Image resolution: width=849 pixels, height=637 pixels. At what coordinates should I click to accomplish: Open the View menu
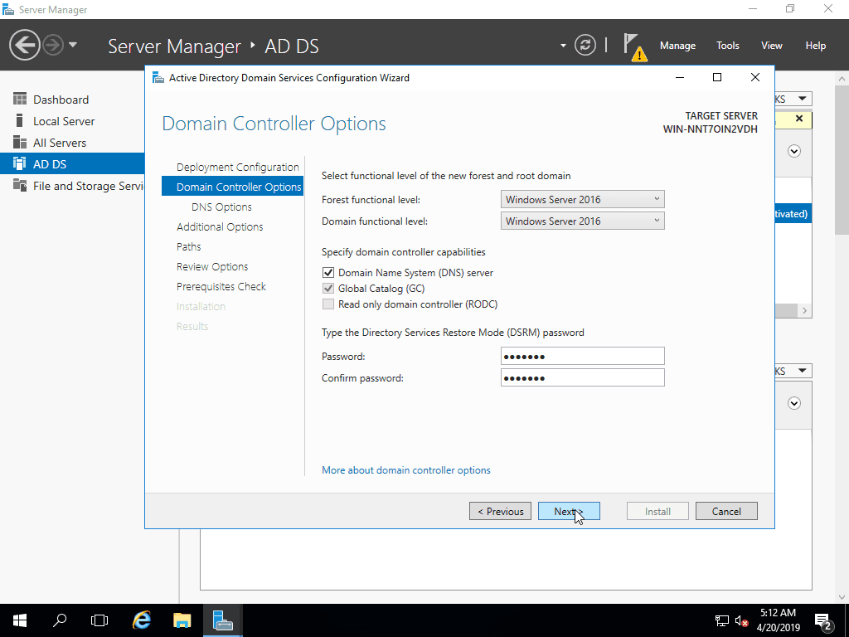[x=772, y=46]
